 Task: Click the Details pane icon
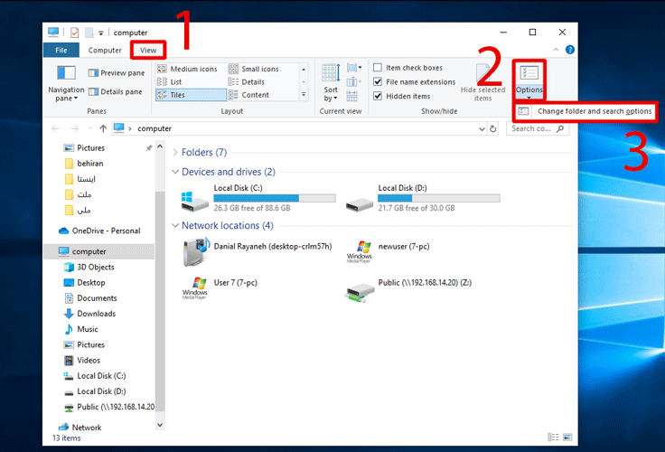point(93,91)
